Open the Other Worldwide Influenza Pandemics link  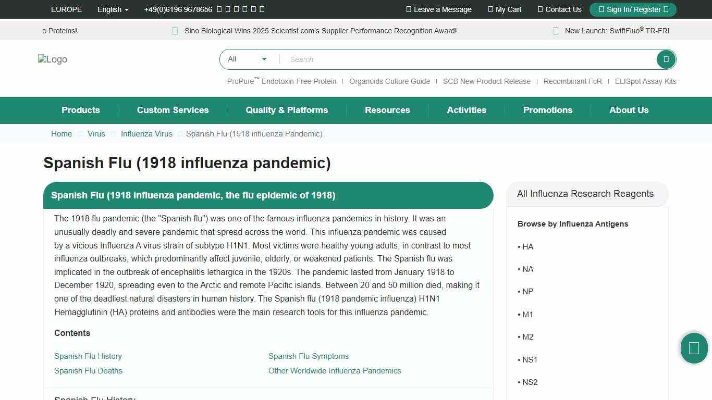(335, 371)
